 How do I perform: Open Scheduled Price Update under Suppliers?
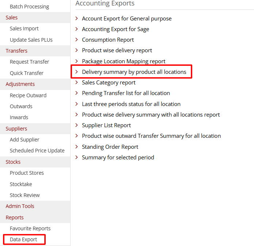coord(37,151)
